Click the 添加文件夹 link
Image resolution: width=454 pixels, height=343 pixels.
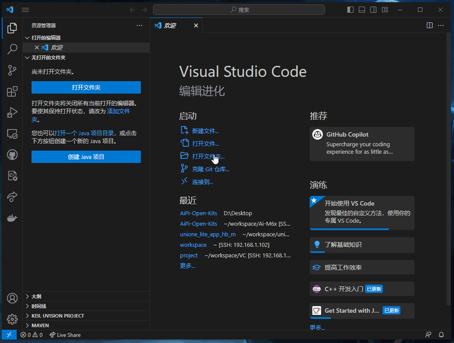point(118,112)
